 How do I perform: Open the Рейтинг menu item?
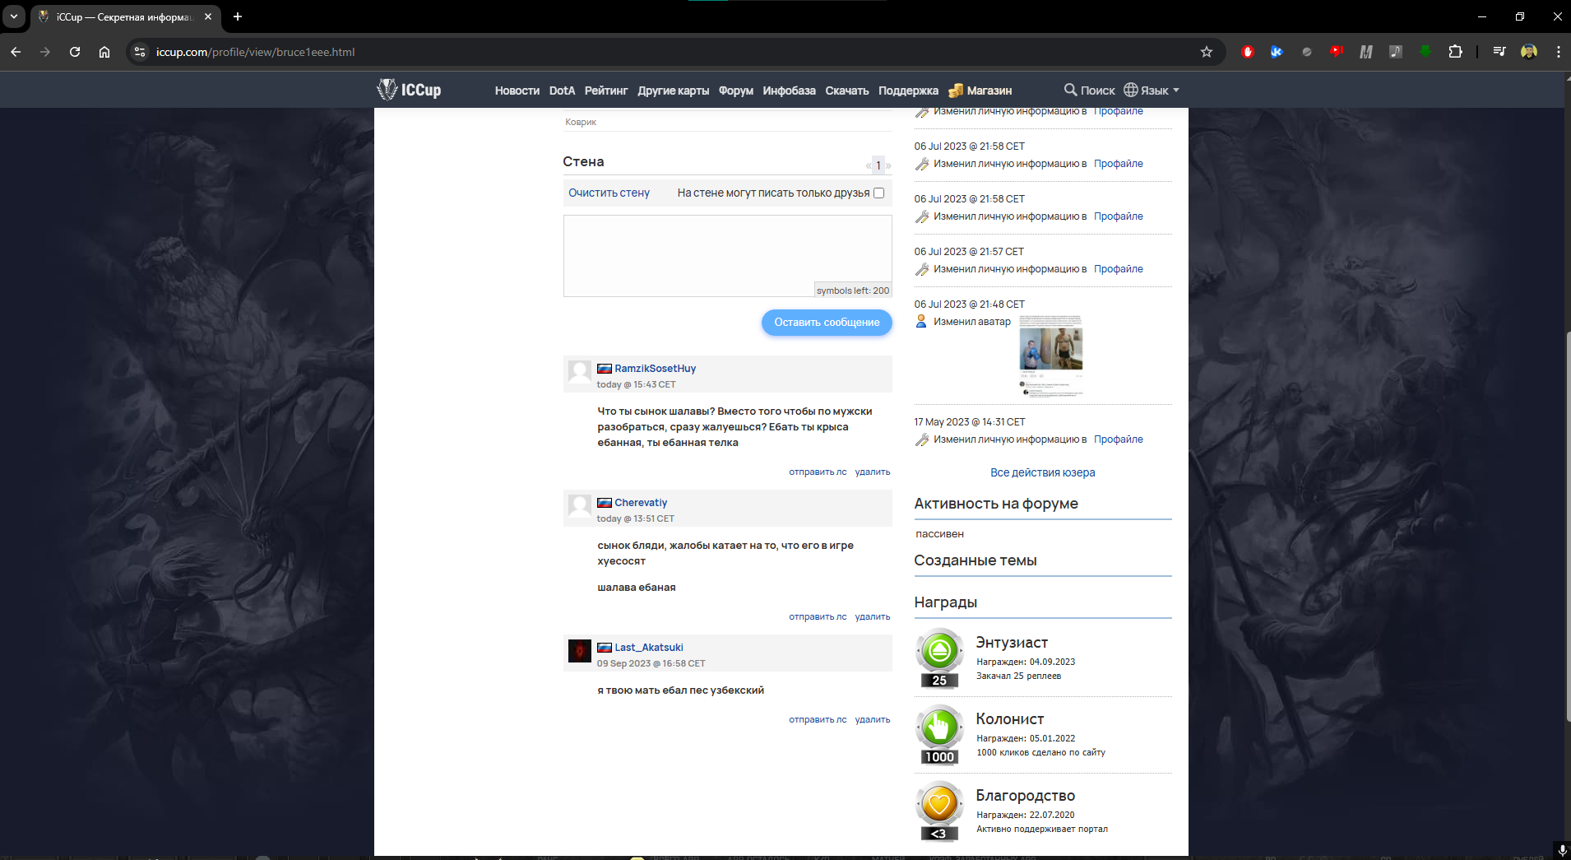tap(606, 91)
